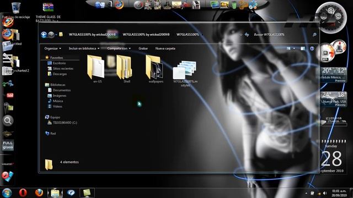Select the THEME GLASS archive on desktop

48,12
